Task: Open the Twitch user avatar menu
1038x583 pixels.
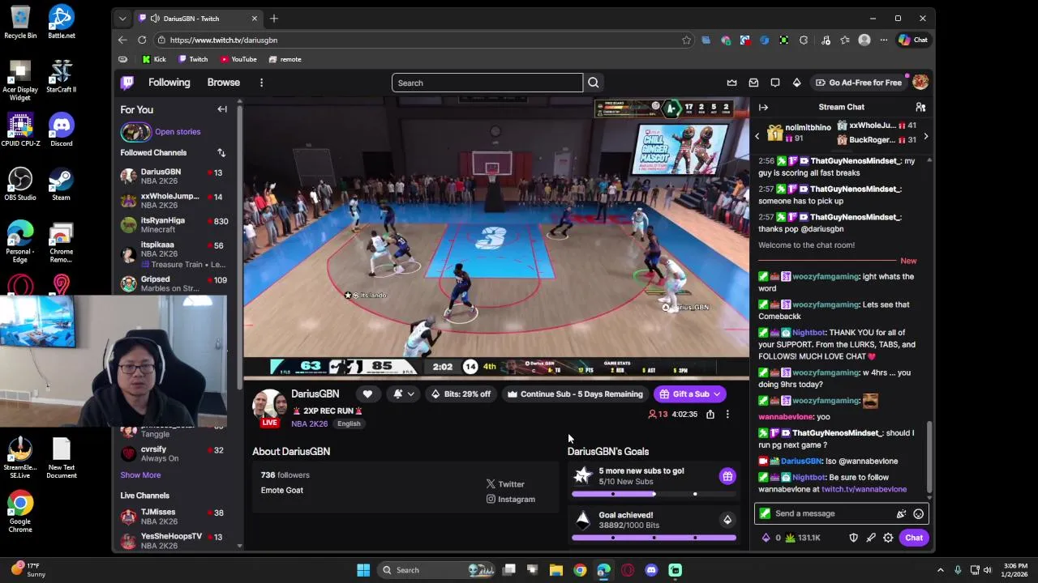Action: point(920,83)
